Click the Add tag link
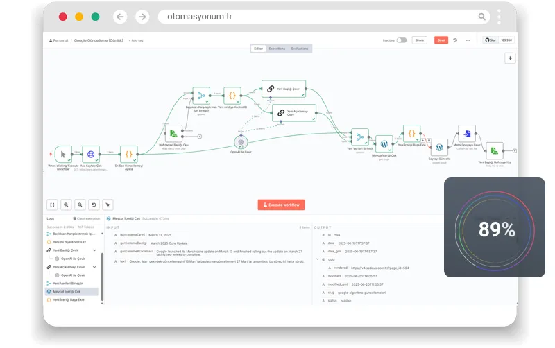 [136, 40]
